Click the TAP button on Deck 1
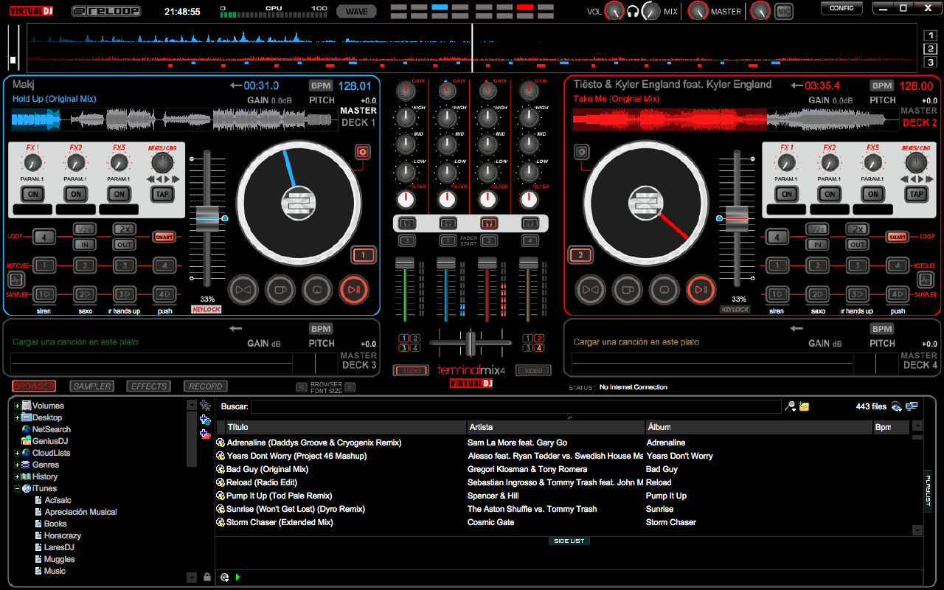944x590 pixels. pyautogui.click(x=162, y=194)
